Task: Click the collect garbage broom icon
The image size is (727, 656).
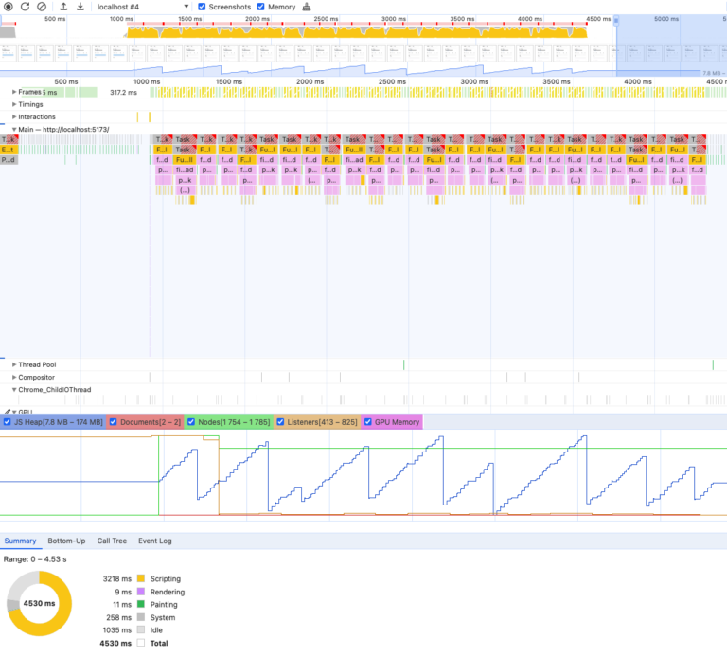Action: tap(306, 7)
